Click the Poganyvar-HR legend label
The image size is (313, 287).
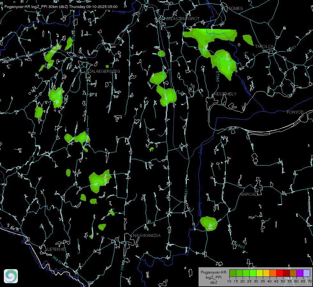pos(214,272)
